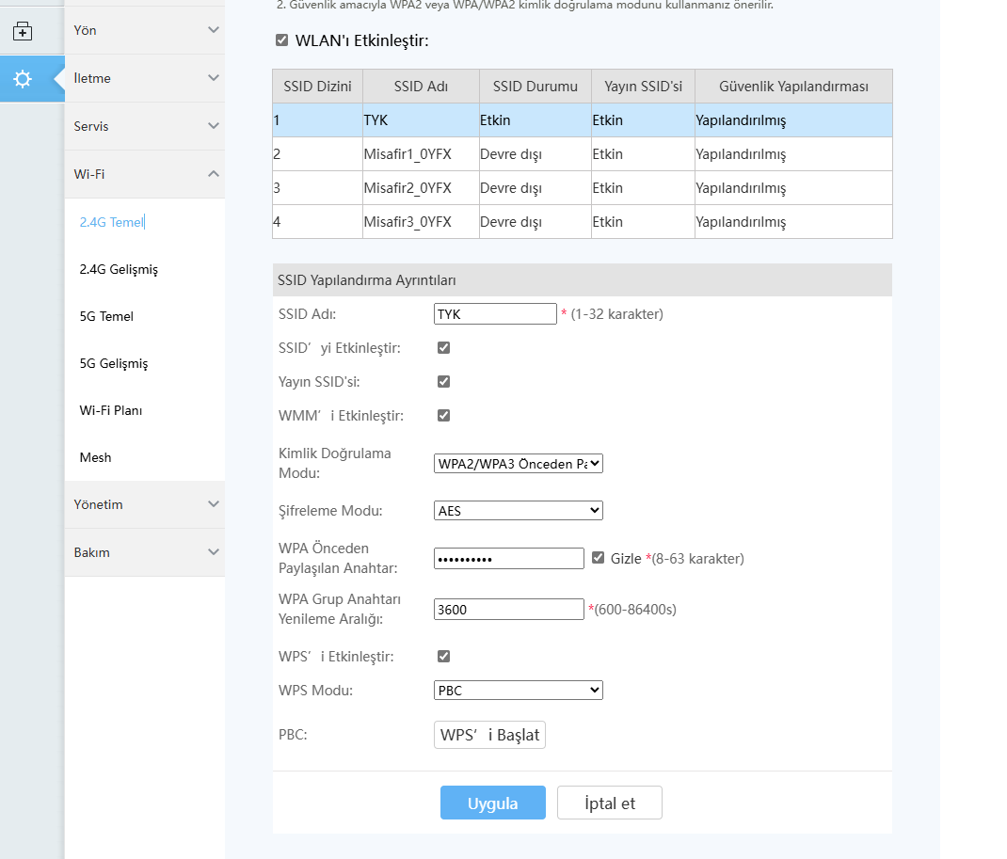Expand the Yön menu section
Image resolution: width=1007 pixels, height=859 pixels.
point(145,30)
